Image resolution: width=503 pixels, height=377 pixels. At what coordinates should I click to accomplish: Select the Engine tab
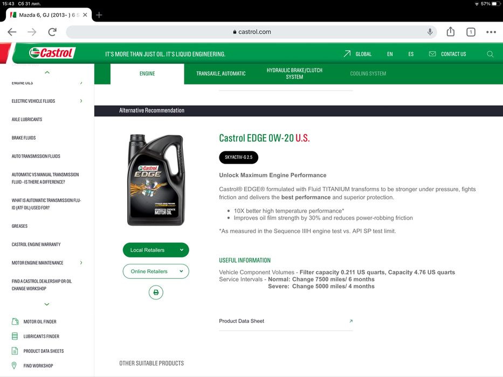pyautogui.click(x=147, y=74)
